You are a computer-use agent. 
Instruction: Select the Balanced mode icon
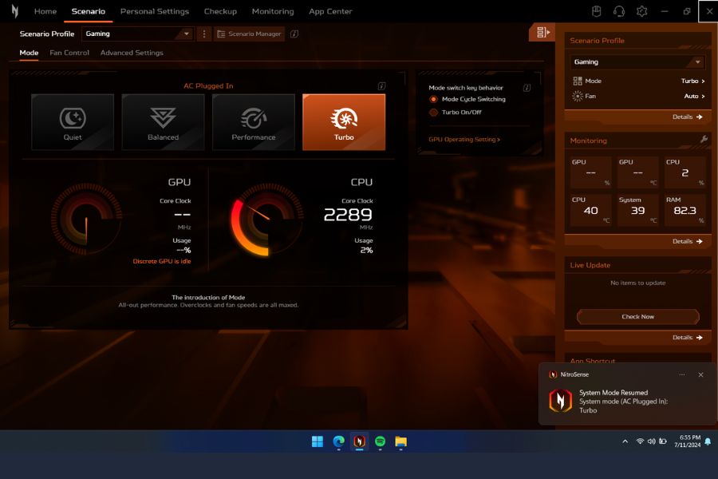point(163,121)
